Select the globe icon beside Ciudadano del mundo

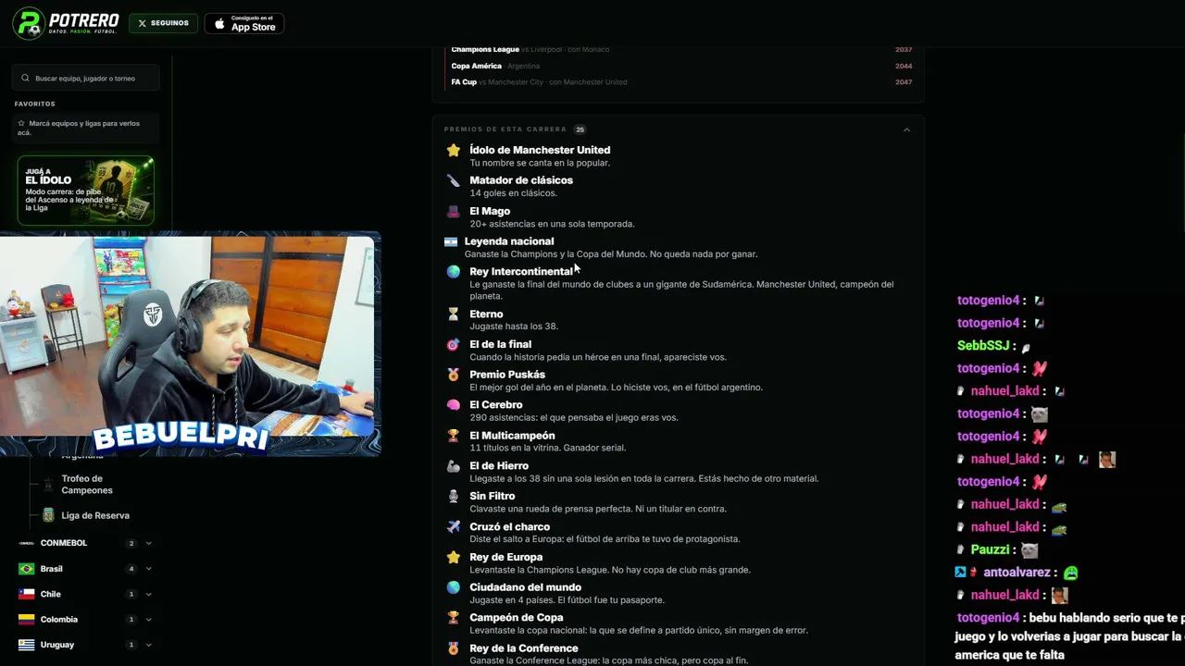pyautogui.click(x=453, y=587)
